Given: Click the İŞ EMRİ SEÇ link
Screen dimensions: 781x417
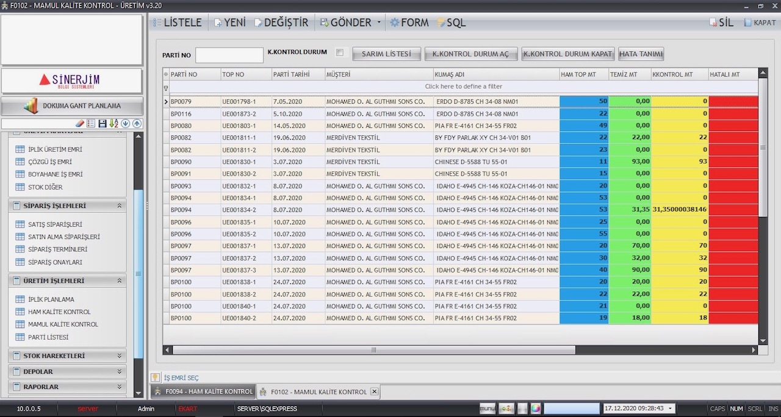Looking at the screenshot, I should pos(181,378).
